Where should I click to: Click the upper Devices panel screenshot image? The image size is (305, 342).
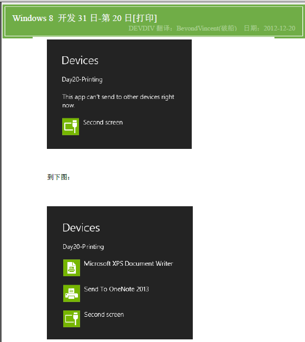click(119, 94)
